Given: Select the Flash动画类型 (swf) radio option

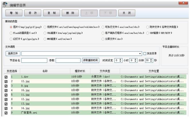Looking at the screenshot, I should pos(11,33).
